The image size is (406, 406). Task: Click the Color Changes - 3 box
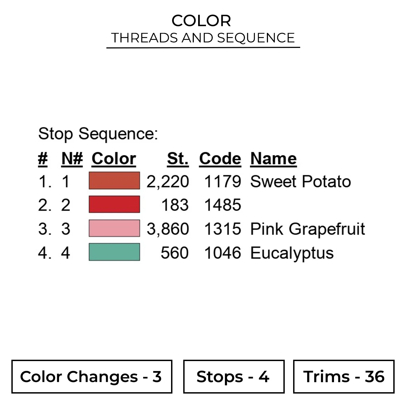coord(92,376)
